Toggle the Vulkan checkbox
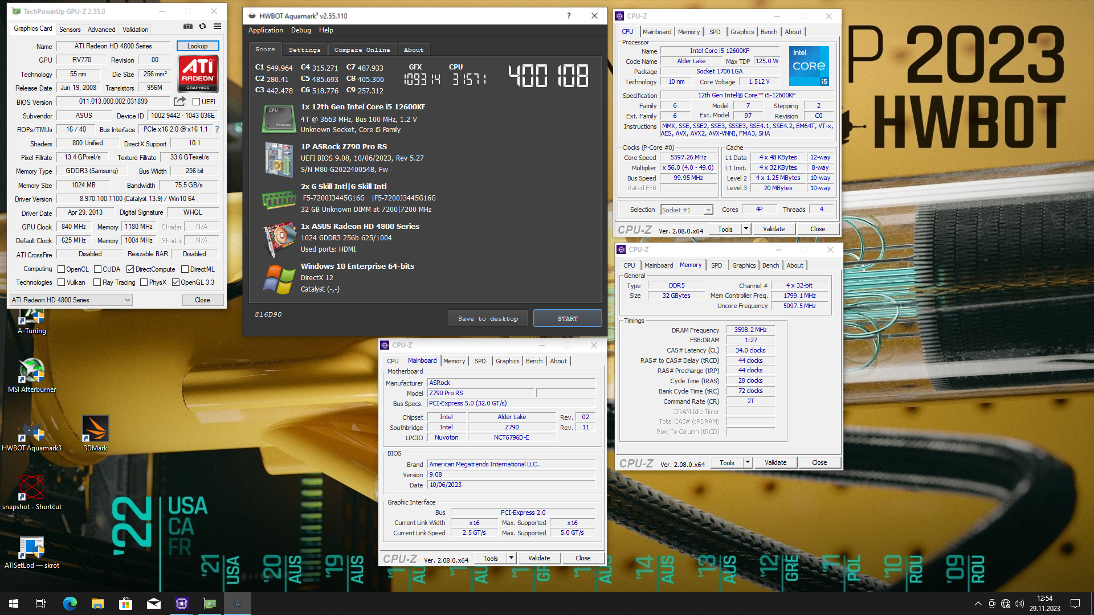The height and width of the screenshot is (615, 1094). pos(62,282)
